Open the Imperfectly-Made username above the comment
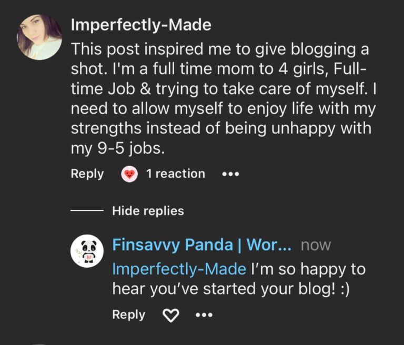 pyautogui.click(x=141, y=24)
